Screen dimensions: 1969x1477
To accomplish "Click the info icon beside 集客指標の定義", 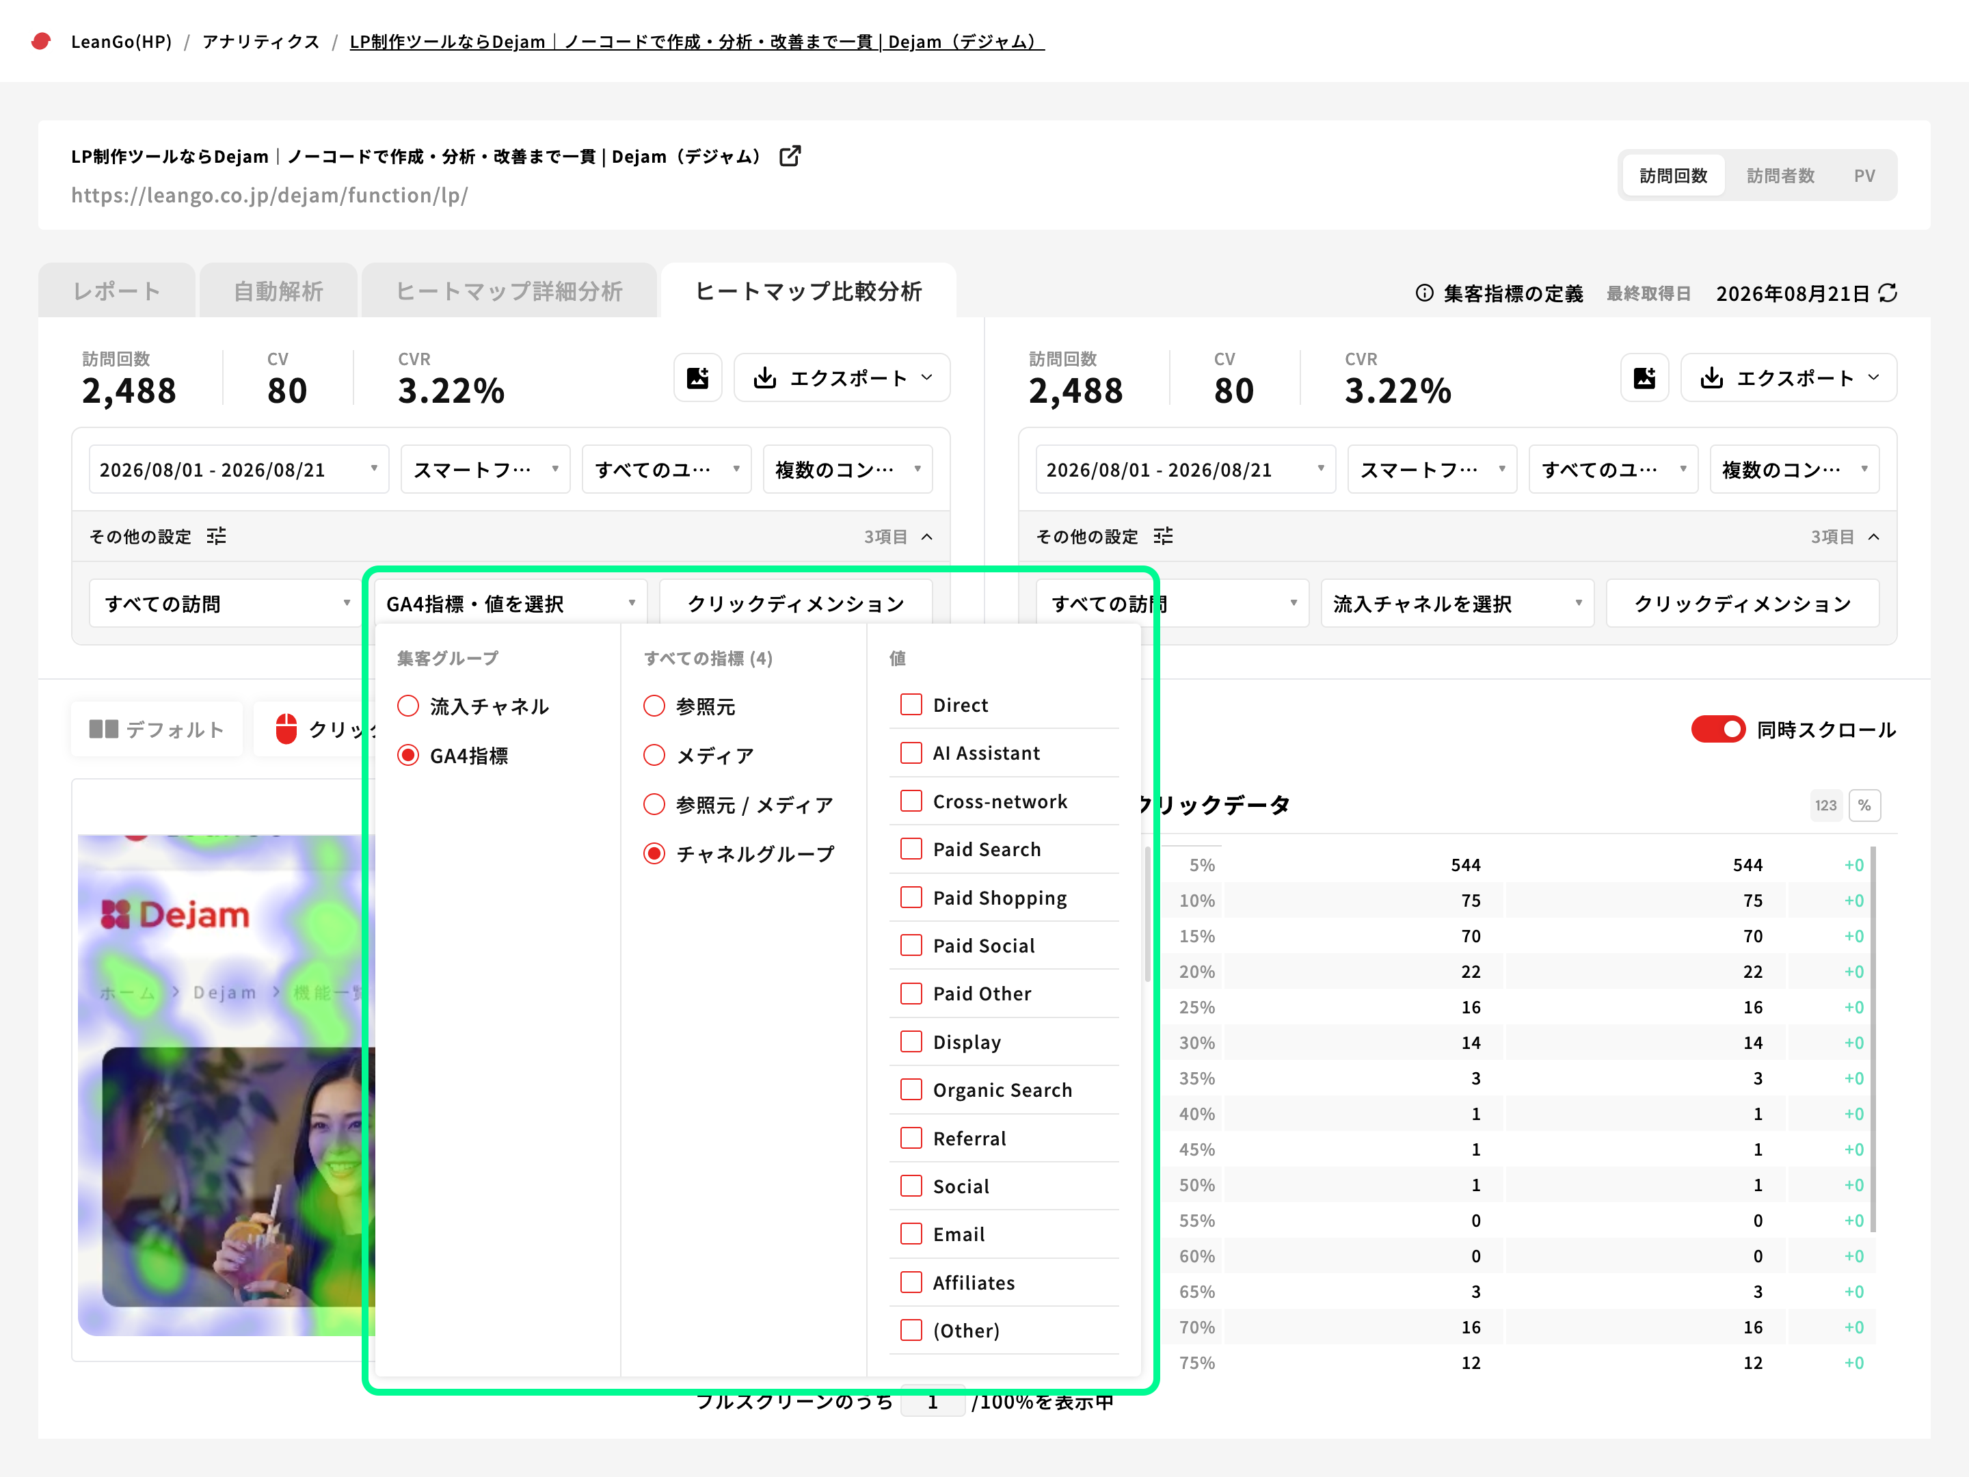I will tap(1424, 293).
